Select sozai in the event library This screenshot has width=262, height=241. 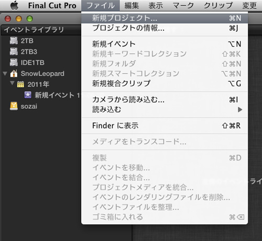[x=29, y=106]
